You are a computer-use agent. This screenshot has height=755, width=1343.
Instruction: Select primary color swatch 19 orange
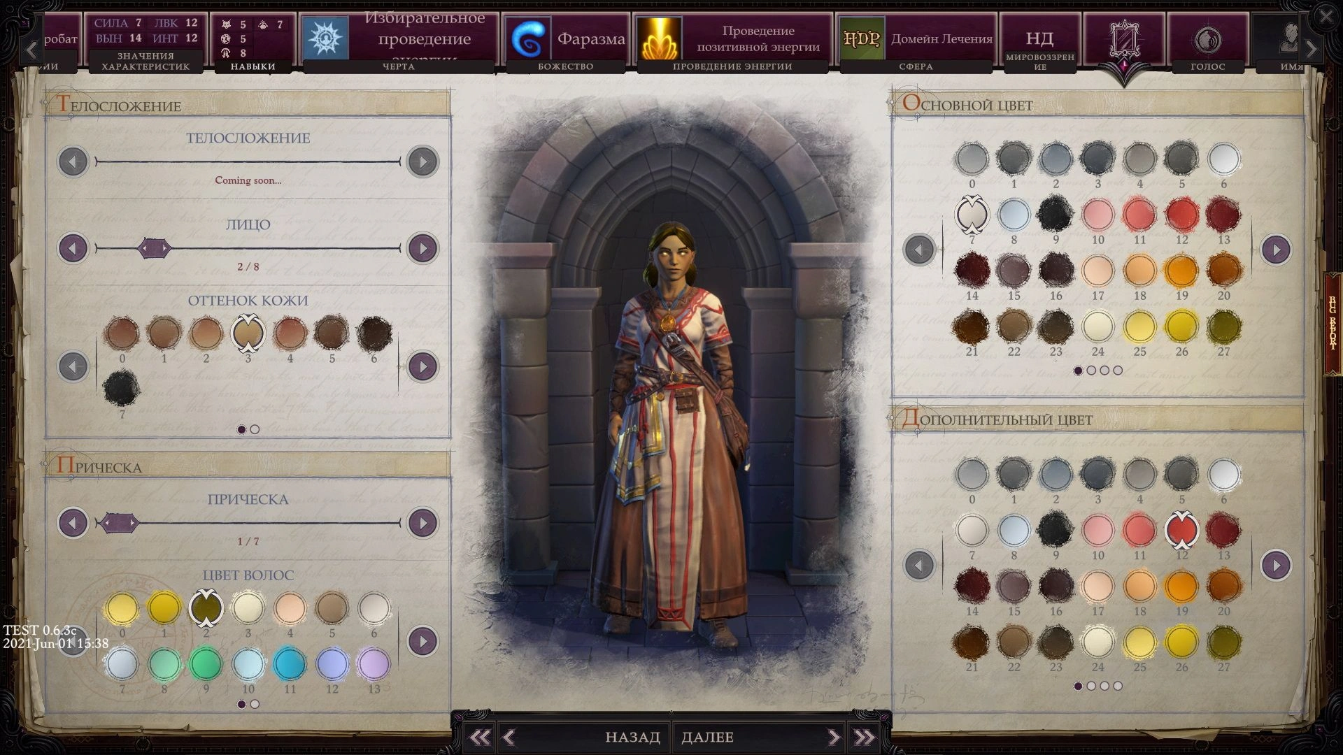pos(1181,271)
